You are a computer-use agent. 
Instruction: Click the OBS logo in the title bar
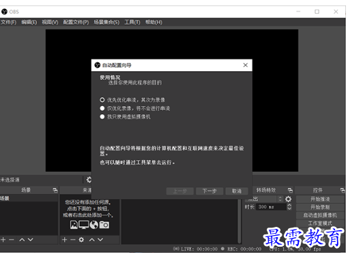[4, 12]
